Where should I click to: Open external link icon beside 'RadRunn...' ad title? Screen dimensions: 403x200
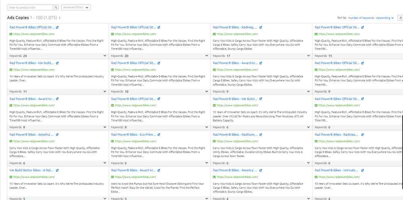(x=260, y=135)
